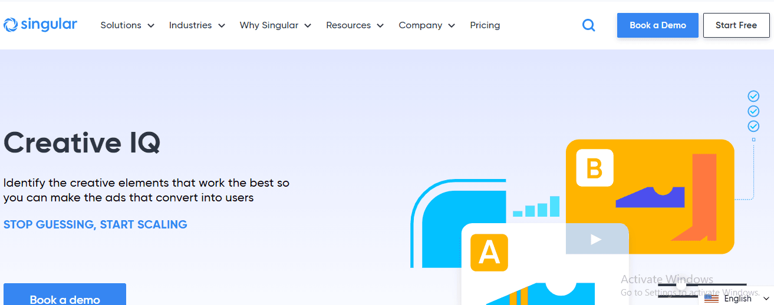Open the Why Singular menu
The height and width of the screenshot is (305, 774).
tap(269, 25)
